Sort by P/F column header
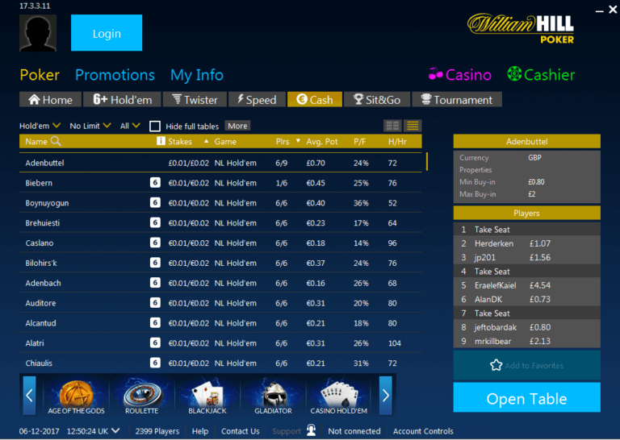This screenshot has height=440, width=620. click(359, 141)
